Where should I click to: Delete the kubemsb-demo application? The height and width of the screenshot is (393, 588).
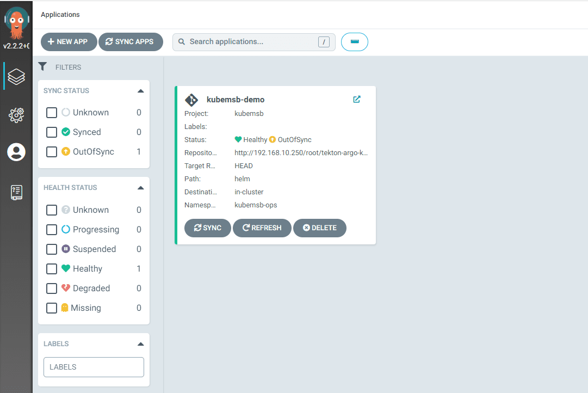(319, 228)
